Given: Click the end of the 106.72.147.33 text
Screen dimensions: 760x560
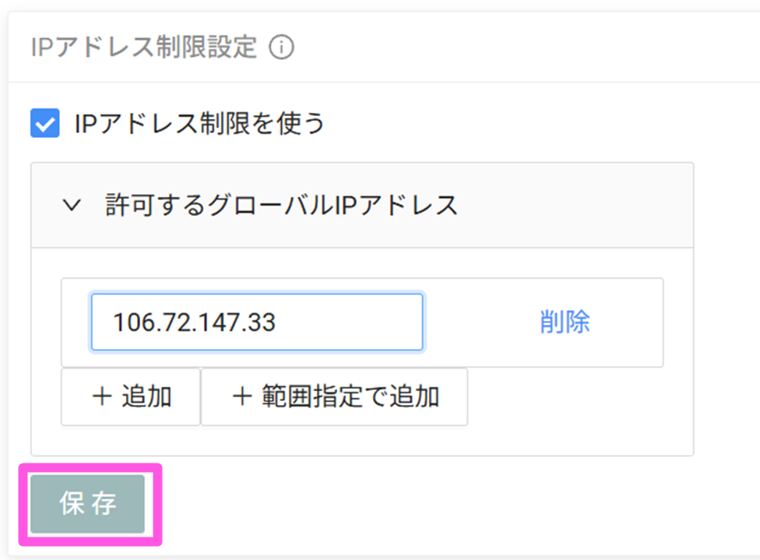Looking at the screenshot, I should [277, 322].
